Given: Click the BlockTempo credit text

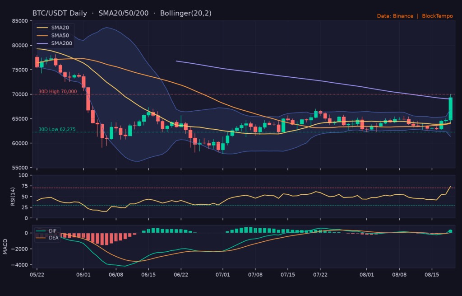Looking at the screenshot, I should (x=437, y=16).
